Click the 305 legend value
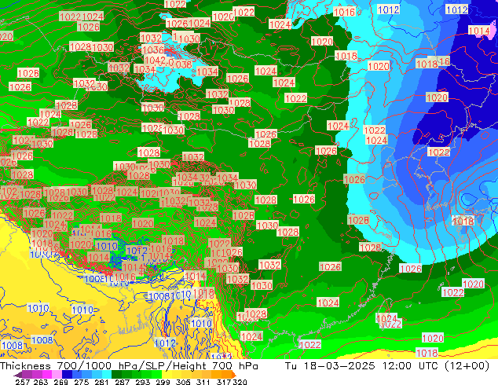498x385 pixels. point(183,382)
